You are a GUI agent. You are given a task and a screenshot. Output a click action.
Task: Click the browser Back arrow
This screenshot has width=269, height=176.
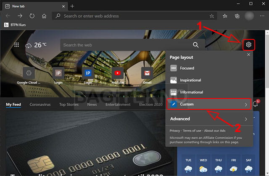pyautogui.click(x=8, y=16)
